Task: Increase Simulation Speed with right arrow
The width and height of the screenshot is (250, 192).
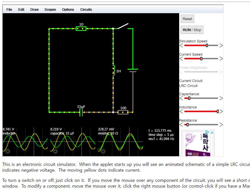Action: pos(221,45)
